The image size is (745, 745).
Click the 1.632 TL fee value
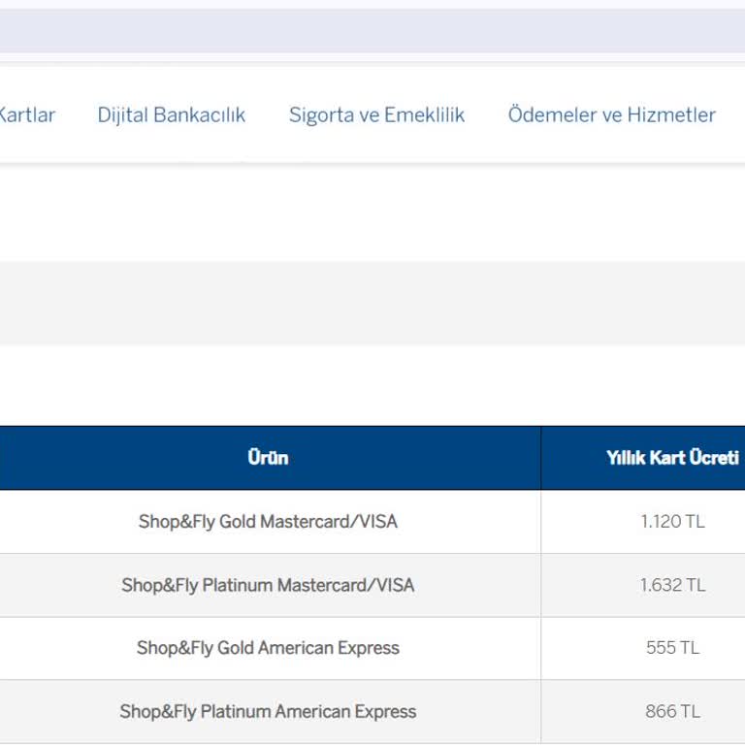673,585
